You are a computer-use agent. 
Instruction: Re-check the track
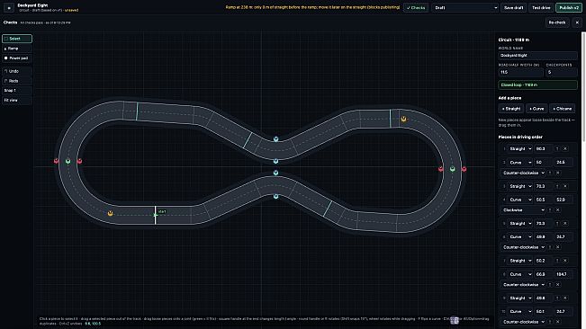pyautogui.click(x=557, y=22)
